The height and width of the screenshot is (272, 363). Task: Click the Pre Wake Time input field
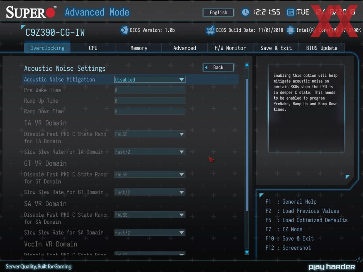(x=150, y=90)
